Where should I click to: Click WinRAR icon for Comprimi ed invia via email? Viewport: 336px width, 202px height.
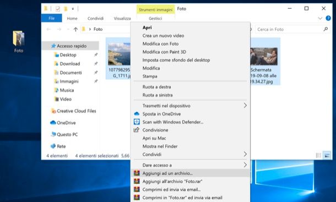point(137,189)
